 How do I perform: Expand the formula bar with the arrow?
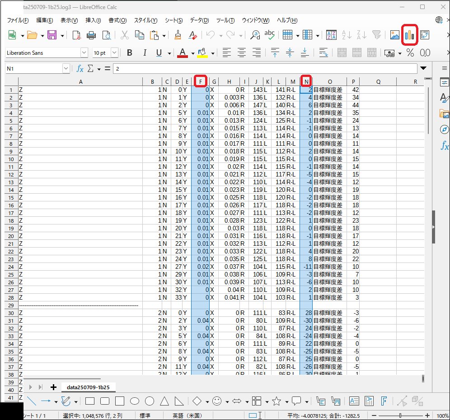point(423,68)
